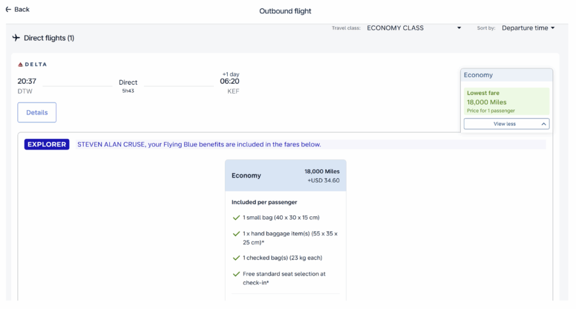Click the small bag green checkmark

coord(236,217)
